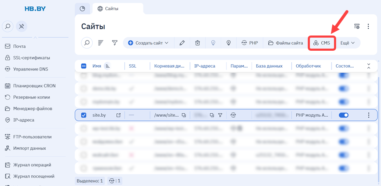This screenshot has width=381, height=186.
Task: Collapse rows with header double-chevron icon
Action: point(369,66)
